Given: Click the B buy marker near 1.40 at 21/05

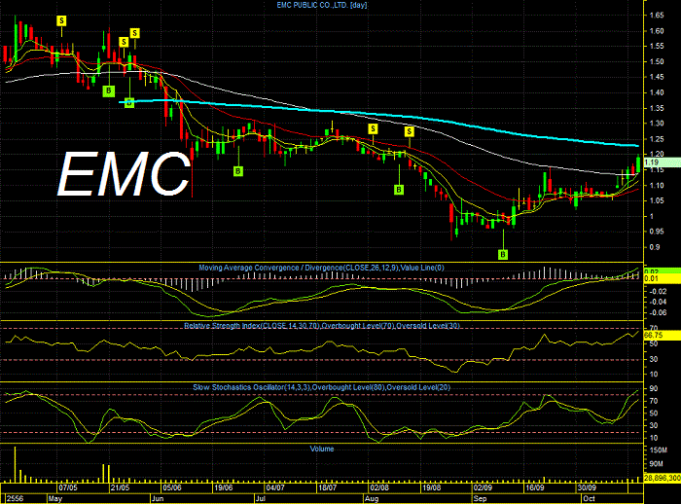Looking at the screenshot, I should (x=109, y=90).
